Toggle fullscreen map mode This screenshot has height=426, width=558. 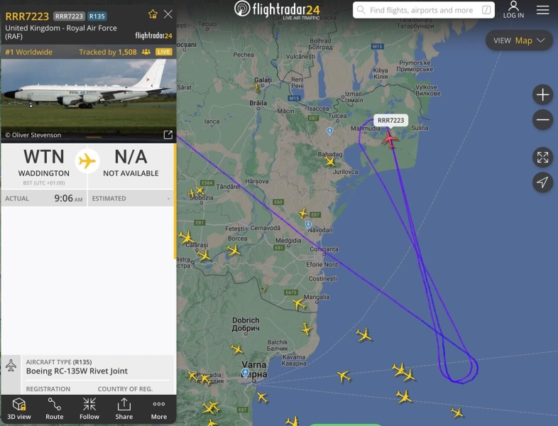click(542, 158)
